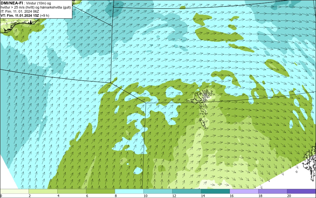Click the legend label '12'

click(174, 196)
